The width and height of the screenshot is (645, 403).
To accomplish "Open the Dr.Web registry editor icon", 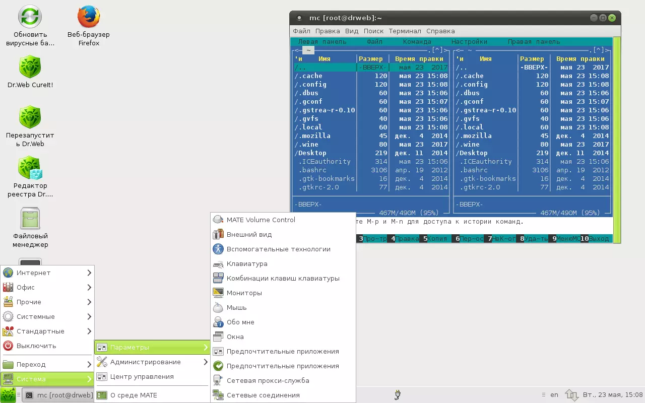I will point(30,169).
